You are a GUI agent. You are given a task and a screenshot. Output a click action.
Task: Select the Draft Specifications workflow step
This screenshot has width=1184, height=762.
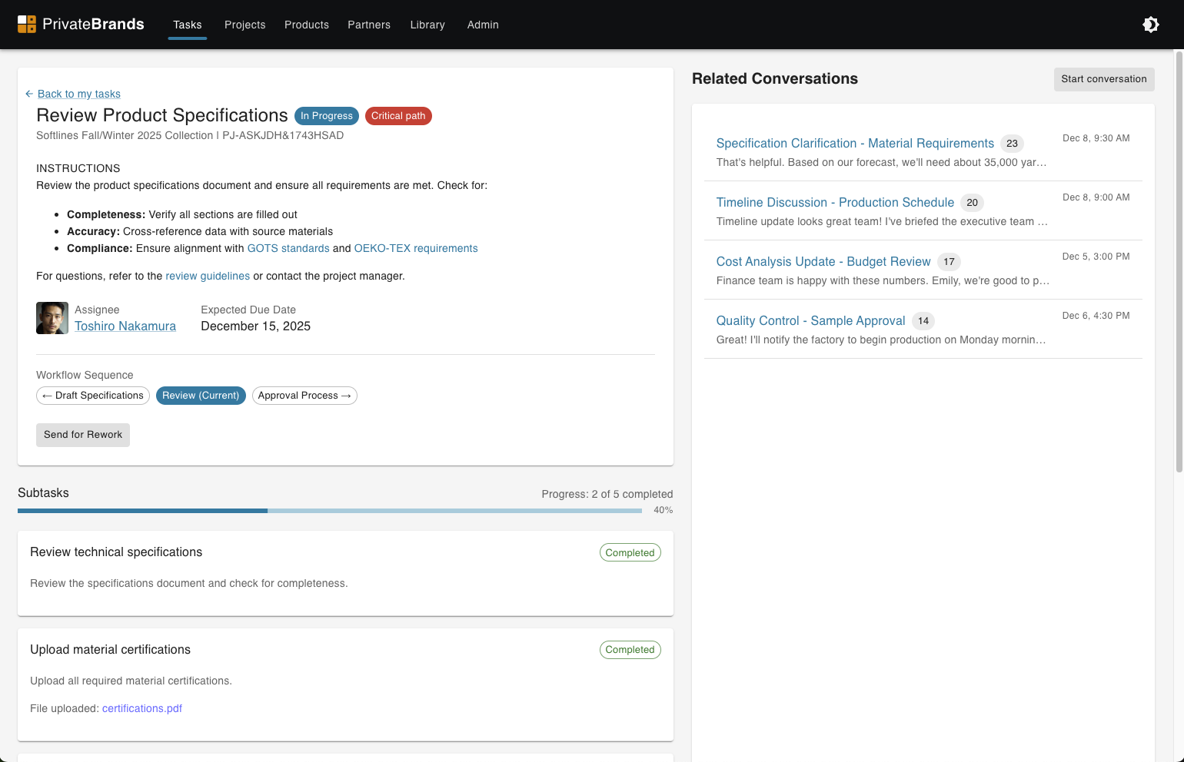92,395
